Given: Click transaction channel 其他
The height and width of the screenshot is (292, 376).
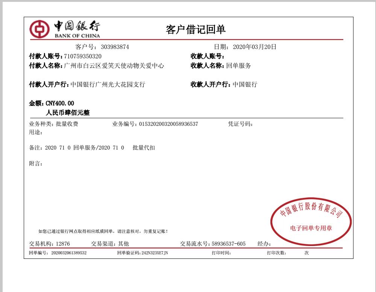Looking at the screenshot, I should 123,244.
